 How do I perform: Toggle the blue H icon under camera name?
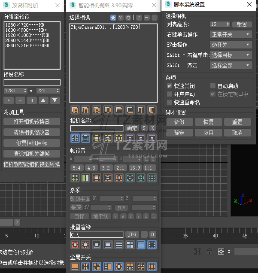(85, 138)
